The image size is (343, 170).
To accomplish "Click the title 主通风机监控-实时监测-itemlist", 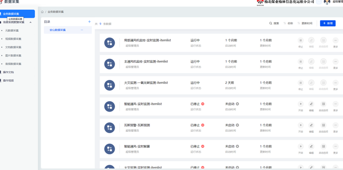I will [x=146, y=62].
